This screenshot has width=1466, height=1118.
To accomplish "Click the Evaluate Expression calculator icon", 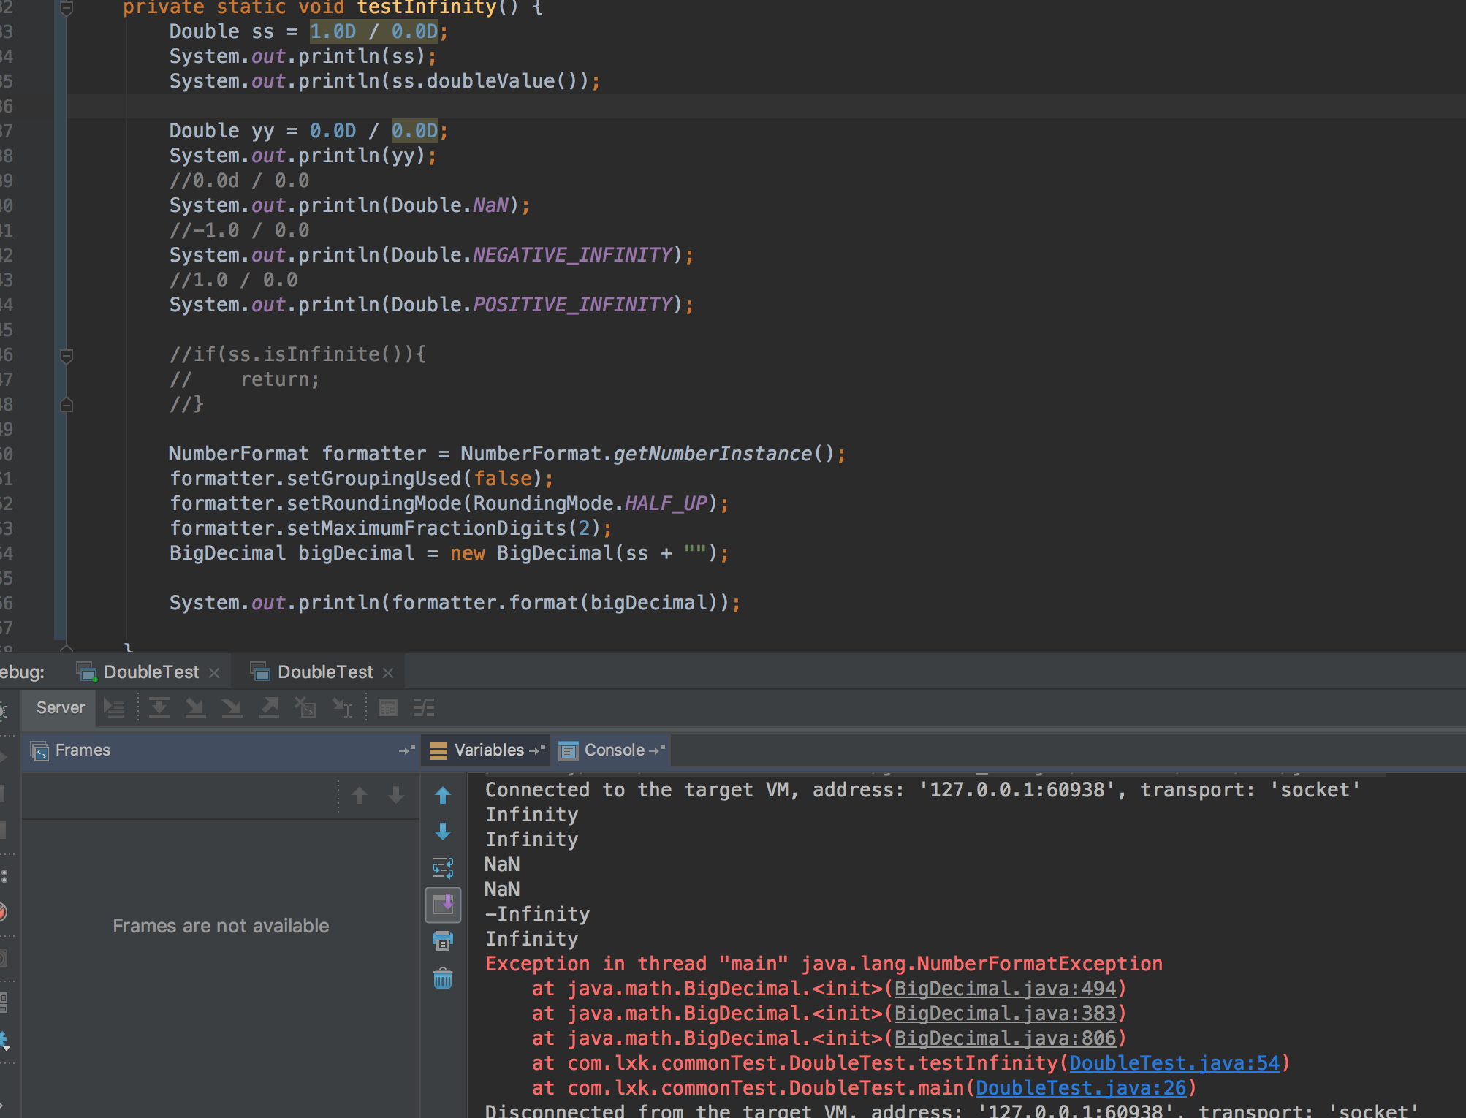I will tap(388, 707).
